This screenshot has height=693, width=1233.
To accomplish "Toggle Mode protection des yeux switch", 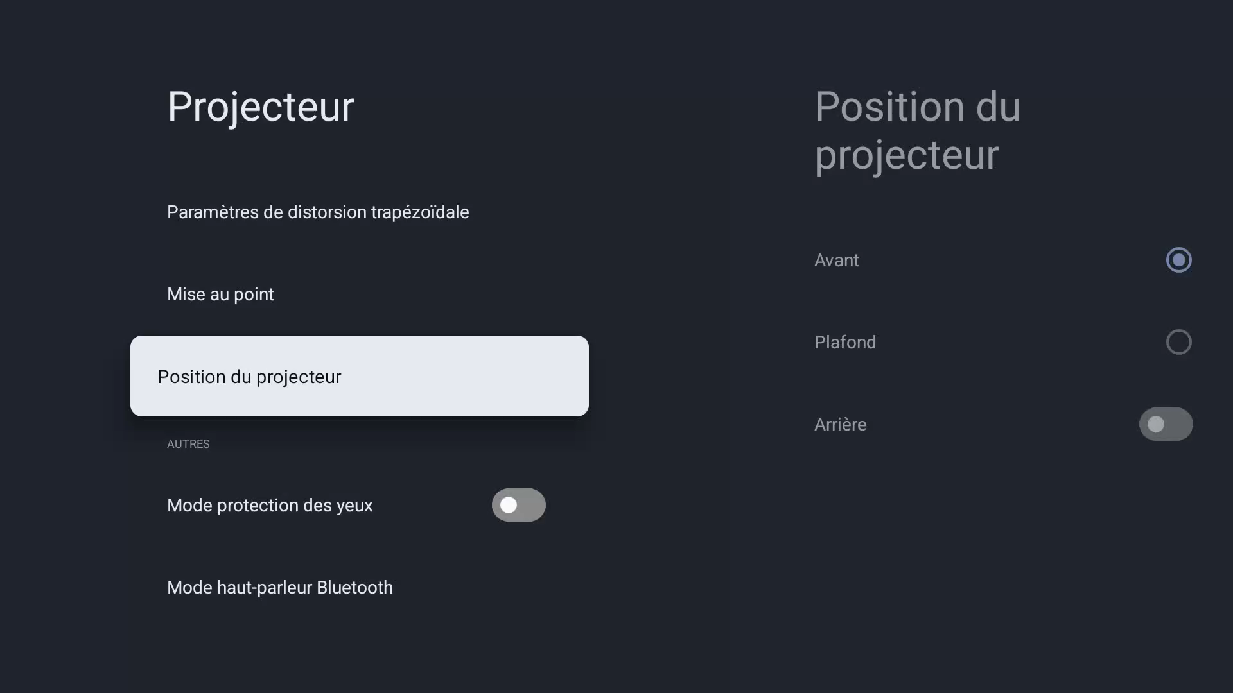I will tap(518, 506).
